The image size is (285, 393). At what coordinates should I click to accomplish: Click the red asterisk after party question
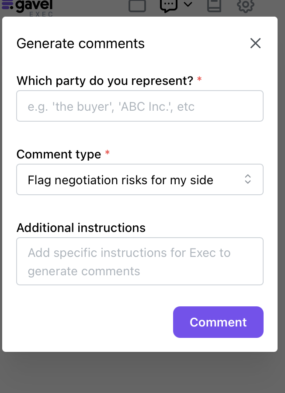point(199,80)
